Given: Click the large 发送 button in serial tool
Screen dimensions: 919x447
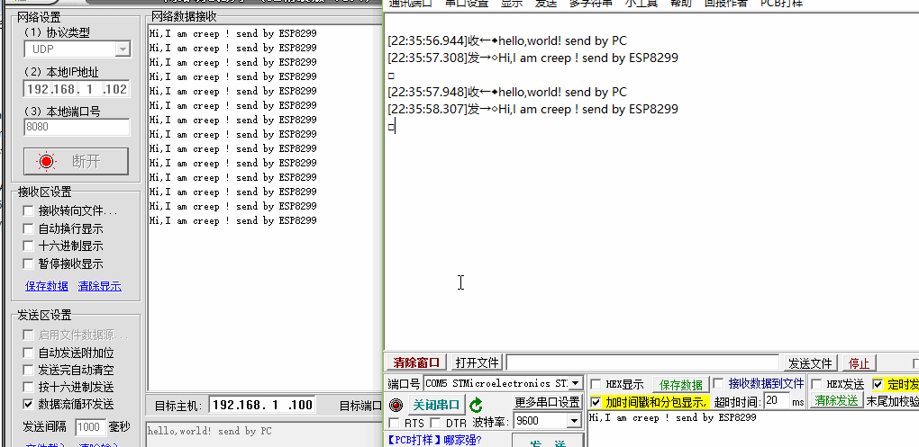Looking at the screenshot, I should click(x=548, y=441).
